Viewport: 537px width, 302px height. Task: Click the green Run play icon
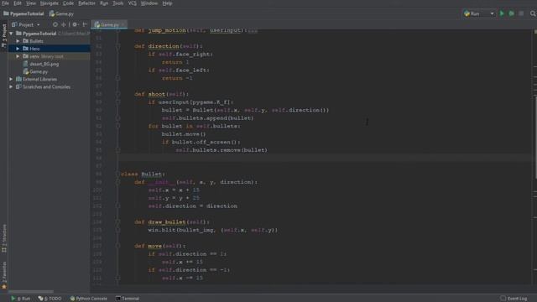[x=502, y=13]
